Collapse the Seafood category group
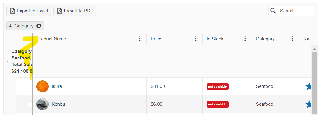The image size is (320, 115). (x=8, y=61)
